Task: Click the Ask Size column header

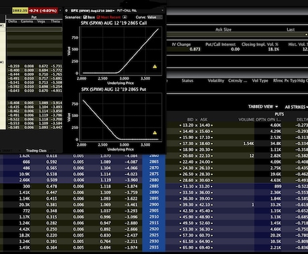Action: [223, 29]
